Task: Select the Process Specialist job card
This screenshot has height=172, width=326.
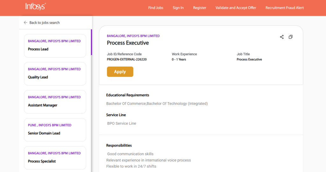Action: pyautogui.click(x=55, y=157)
